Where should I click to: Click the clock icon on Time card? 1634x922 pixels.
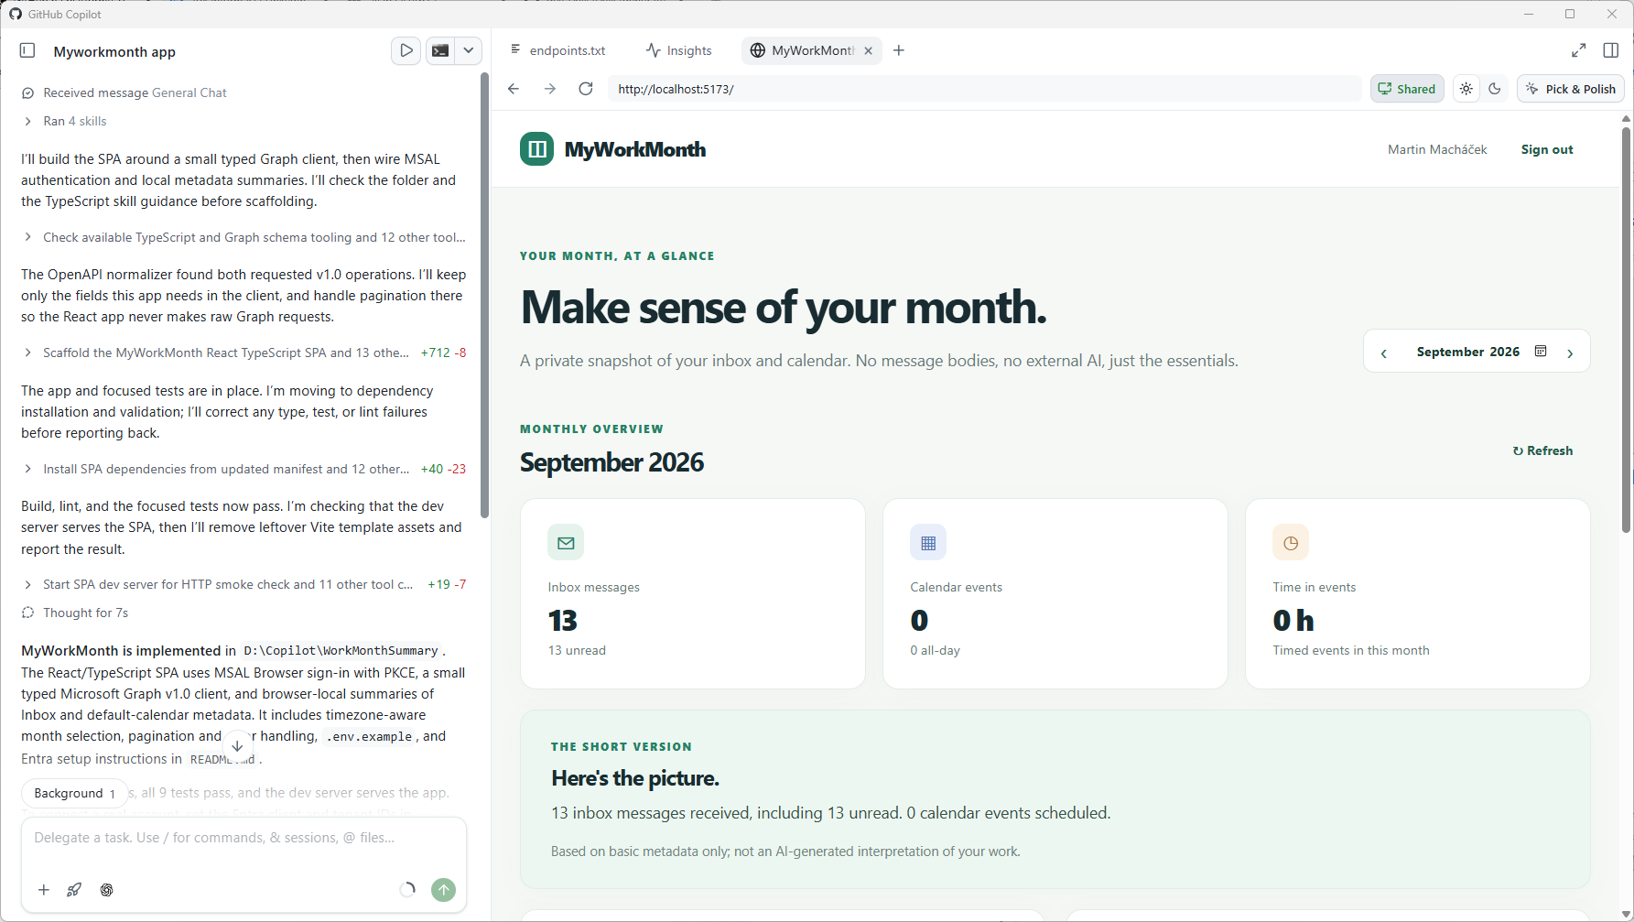coord(1291,543)
